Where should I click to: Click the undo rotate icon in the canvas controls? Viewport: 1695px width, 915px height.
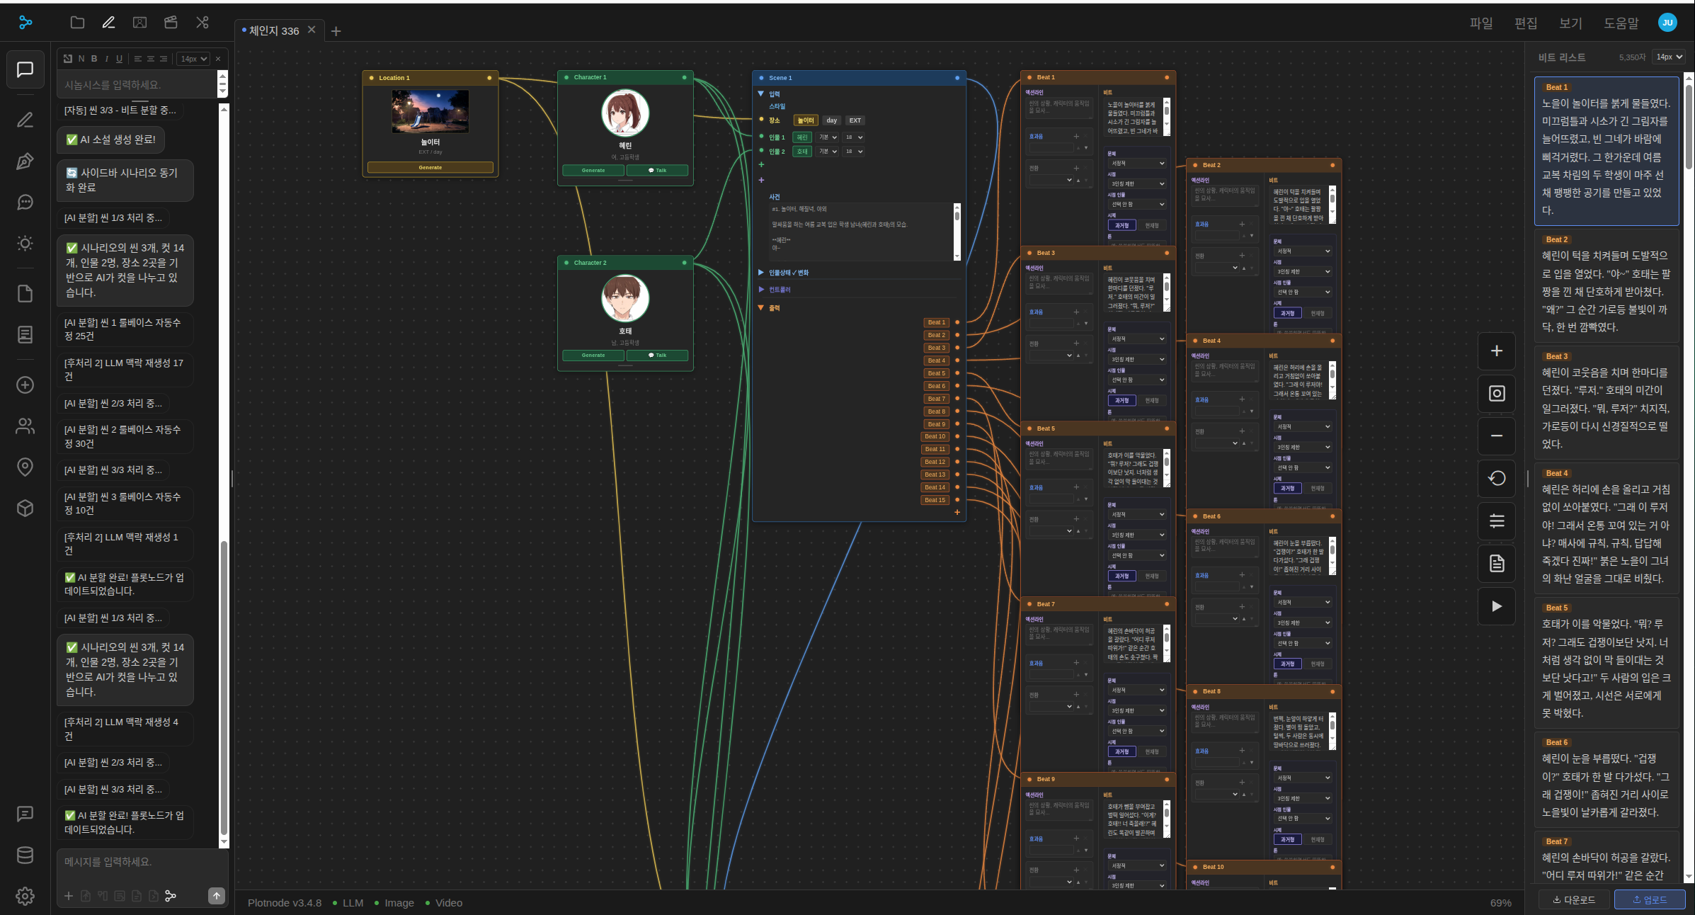pyautogui.click(x=1497, y=479)
